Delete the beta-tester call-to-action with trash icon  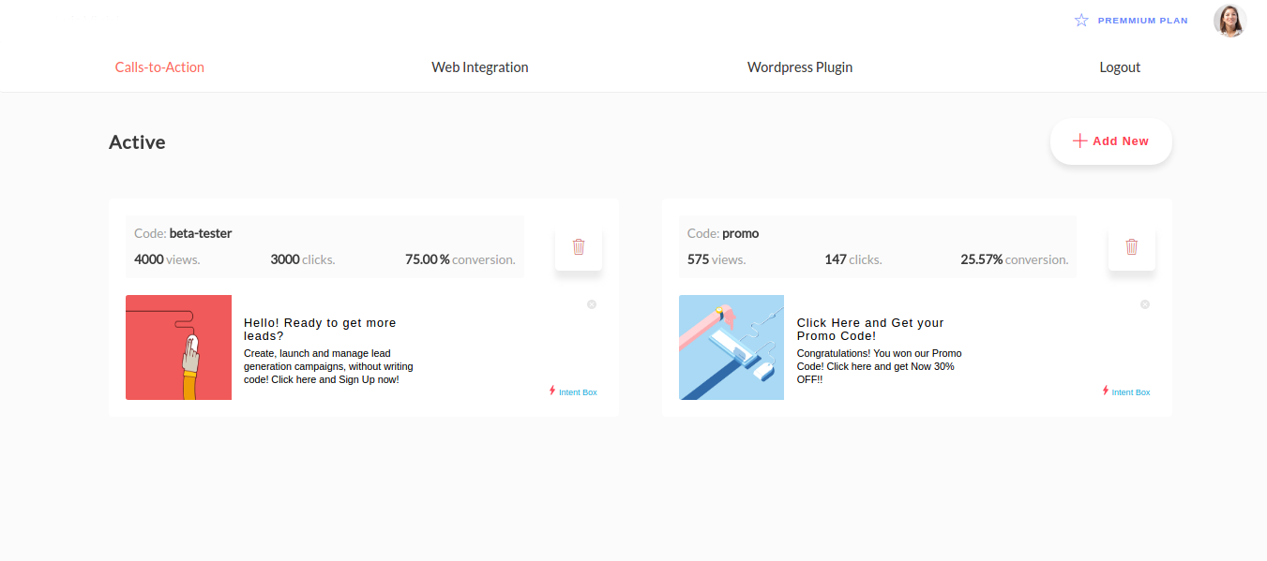pos(579,247)
